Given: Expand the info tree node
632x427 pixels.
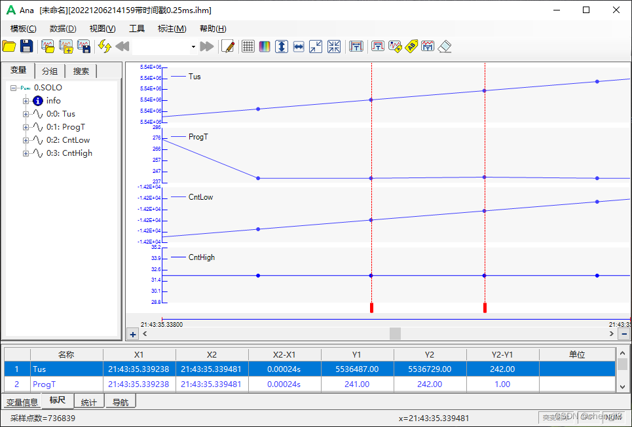Looking at the screenshot, I should 26,101.
